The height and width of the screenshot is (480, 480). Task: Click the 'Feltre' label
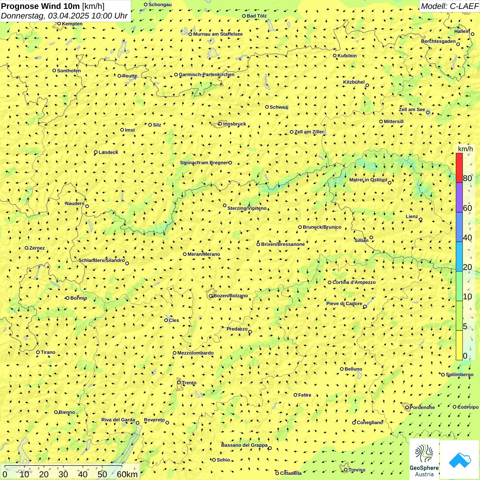click(305, 395)
